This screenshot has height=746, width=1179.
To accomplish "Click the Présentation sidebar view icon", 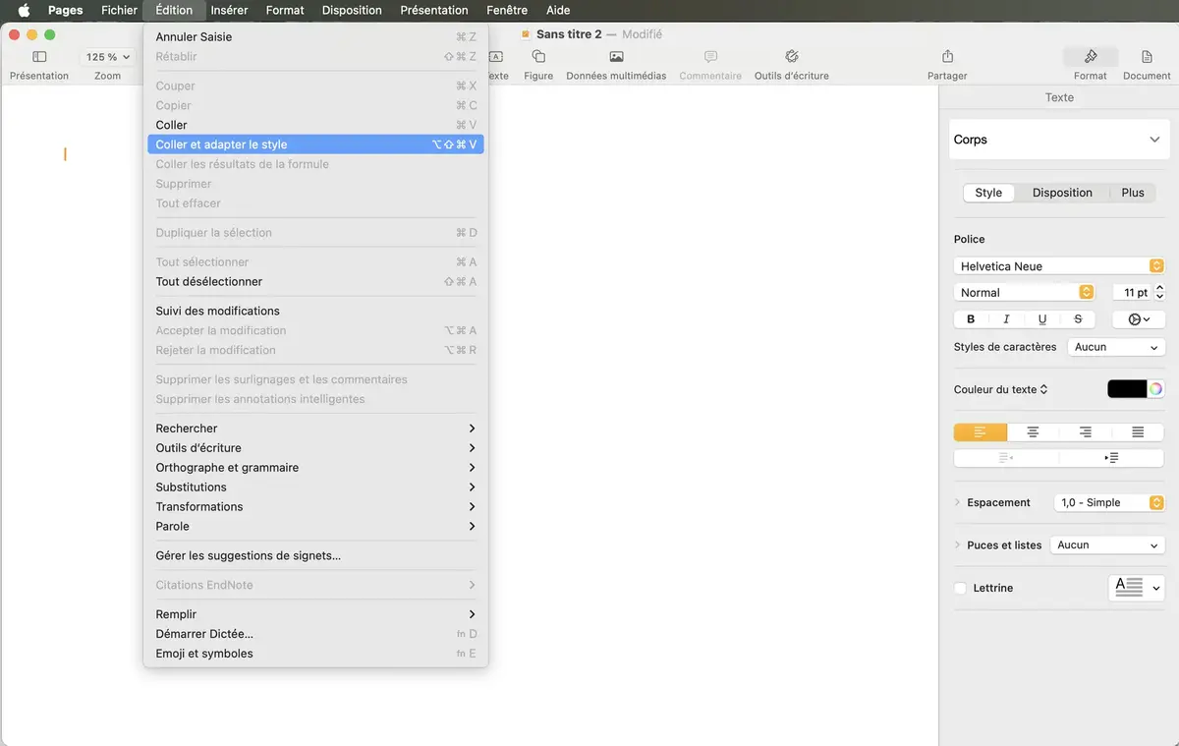I will pos(39,58).
